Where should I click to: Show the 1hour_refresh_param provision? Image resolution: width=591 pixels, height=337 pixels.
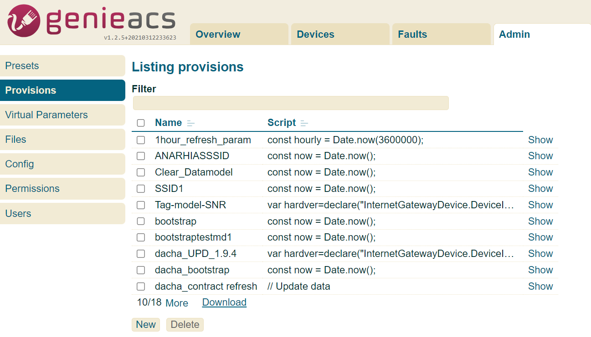pyautogui.click(x=540, y=140)
